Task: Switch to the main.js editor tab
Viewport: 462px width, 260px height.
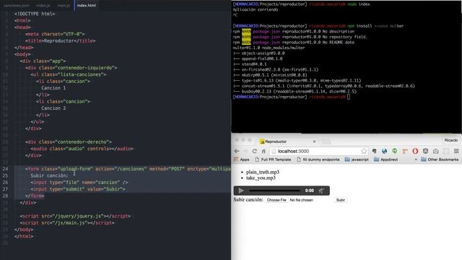Action: [64, 5]
